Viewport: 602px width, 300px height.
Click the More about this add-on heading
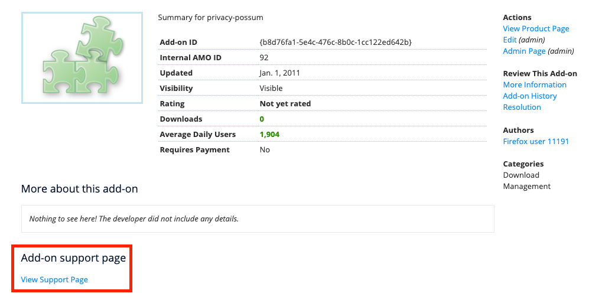pyautogui.click(x=80, y=189)
